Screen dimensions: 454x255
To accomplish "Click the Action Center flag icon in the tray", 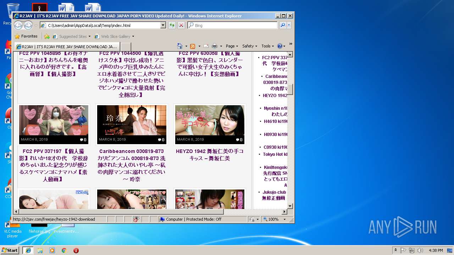I will point(403,250).
